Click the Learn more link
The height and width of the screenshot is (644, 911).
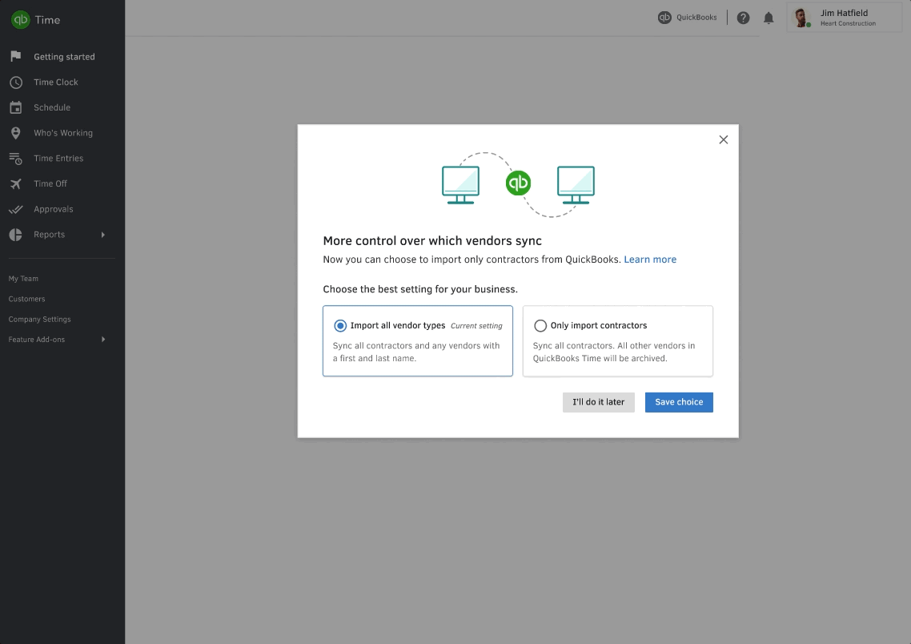point(650,260)
